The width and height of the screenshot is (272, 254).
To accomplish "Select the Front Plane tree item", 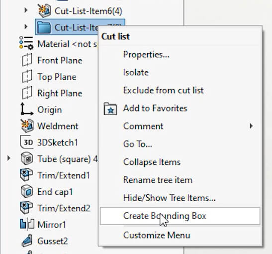I will click(60, 60).
